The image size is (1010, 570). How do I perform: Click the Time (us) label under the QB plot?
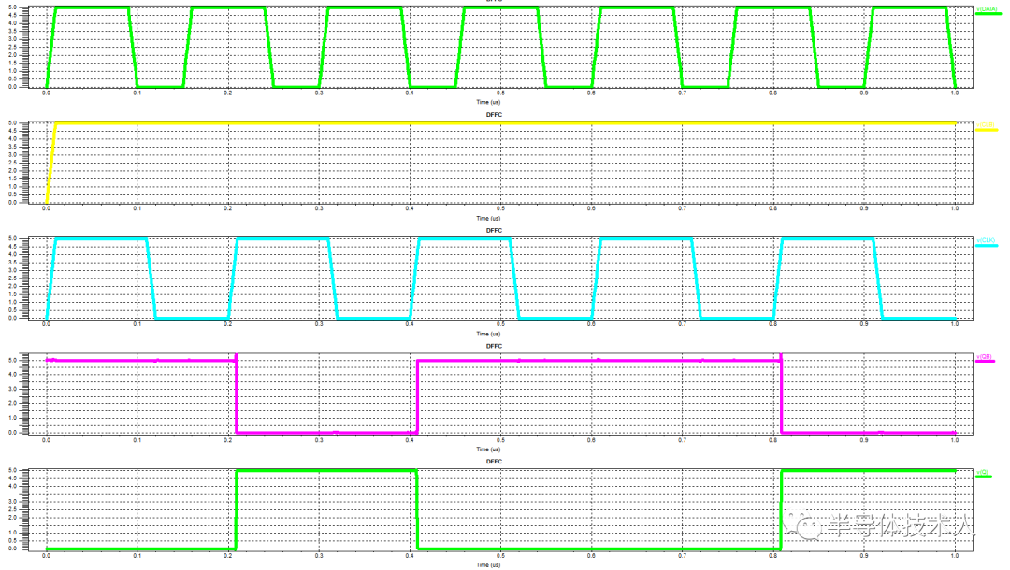[x=488, y=449]
